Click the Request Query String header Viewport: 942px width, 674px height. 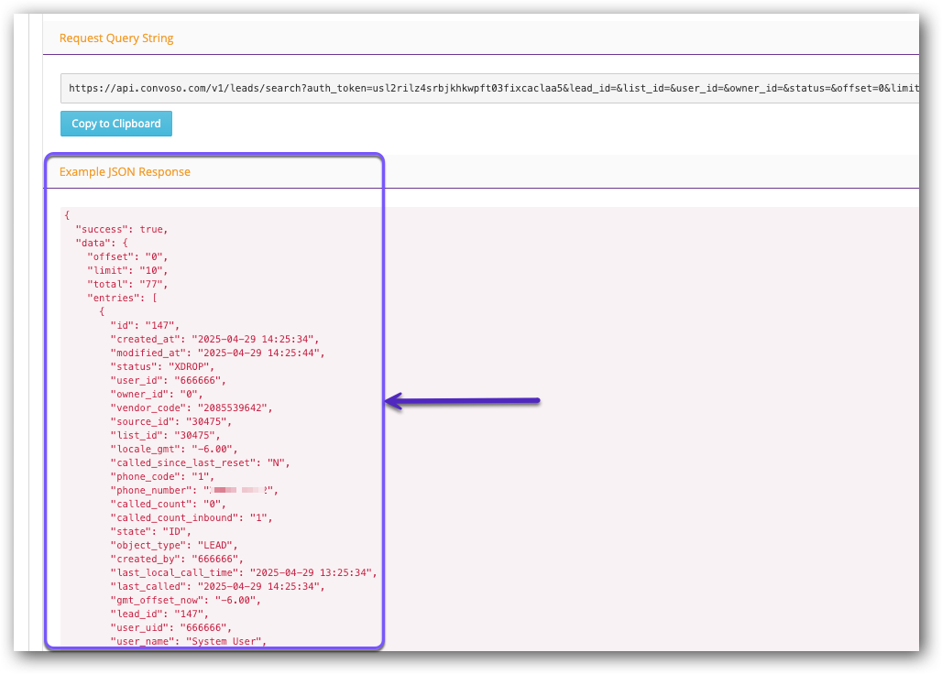click(115, 38)
